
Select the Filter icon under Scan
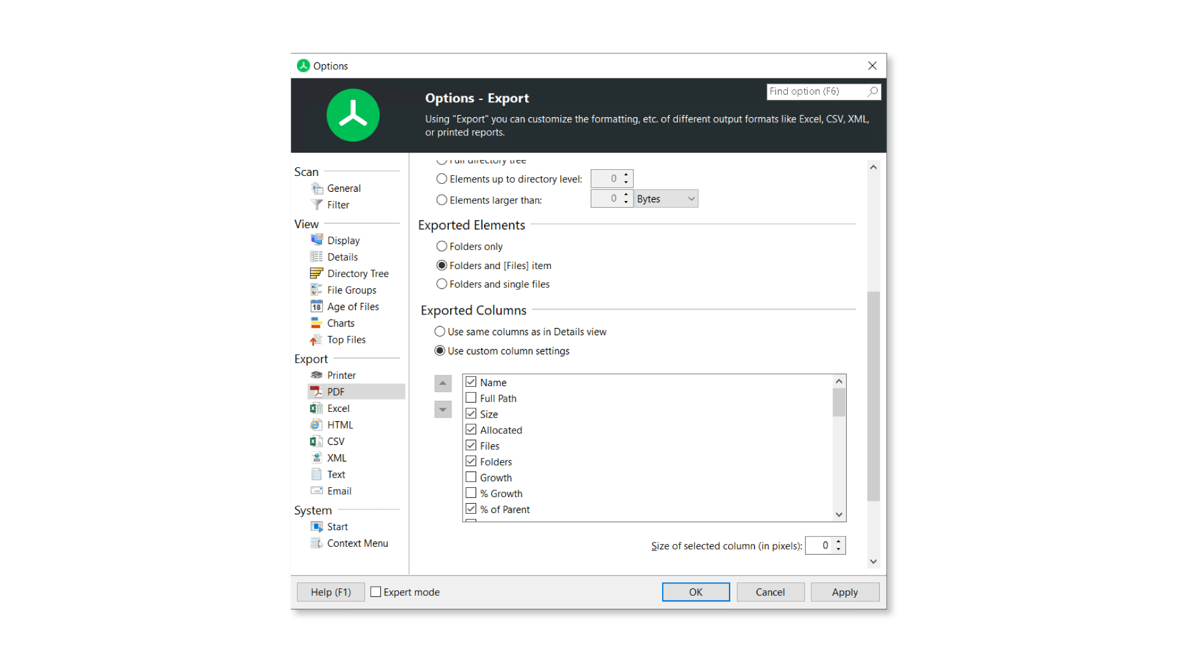[x=318, y=205]
